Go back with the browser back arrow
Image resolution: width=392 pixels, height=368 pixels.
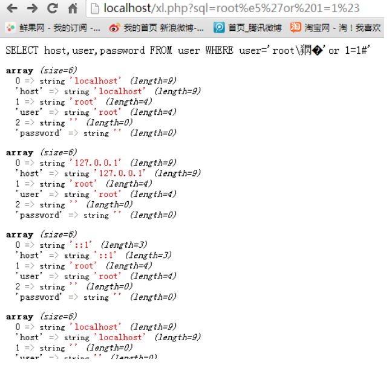click(12, 8)
